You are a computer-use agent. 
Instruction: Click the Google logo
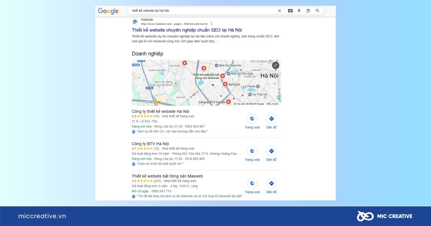108,11
